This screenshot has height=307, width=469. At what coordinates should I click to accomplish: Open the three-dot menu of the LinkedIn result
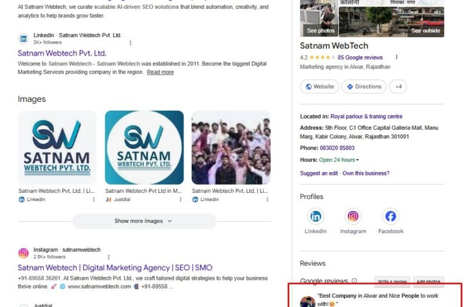[130, 43]
